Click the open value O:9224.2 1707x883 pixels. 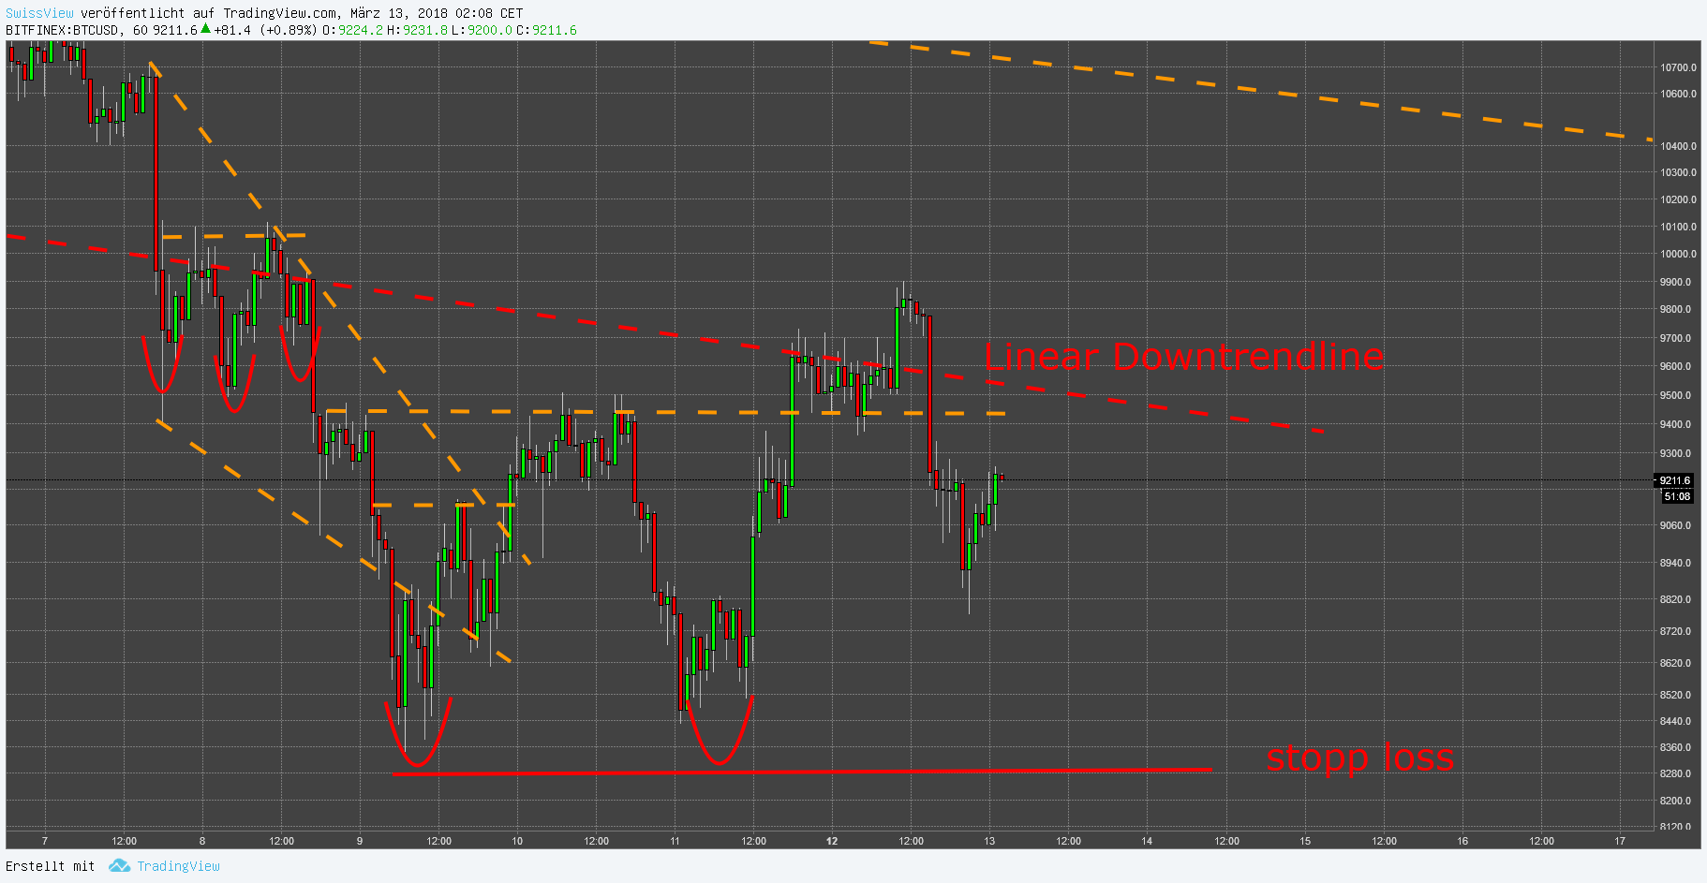tap(352, 30)
